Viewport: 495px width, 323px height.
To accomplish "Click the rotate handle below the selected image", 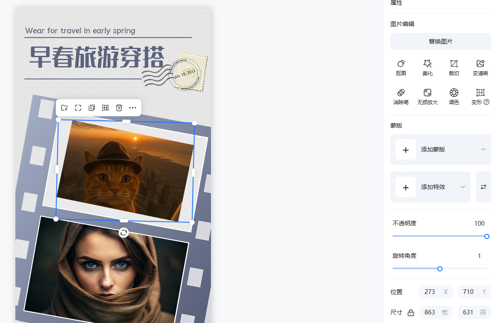I will (x=124, y=233).
